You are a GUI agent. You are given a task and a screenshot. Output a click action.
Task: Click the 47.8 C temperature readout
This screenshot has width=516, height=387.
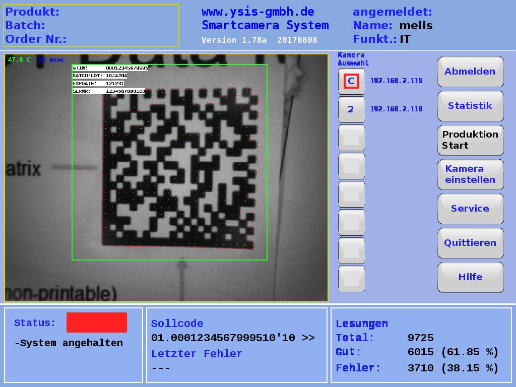(20, 59)
